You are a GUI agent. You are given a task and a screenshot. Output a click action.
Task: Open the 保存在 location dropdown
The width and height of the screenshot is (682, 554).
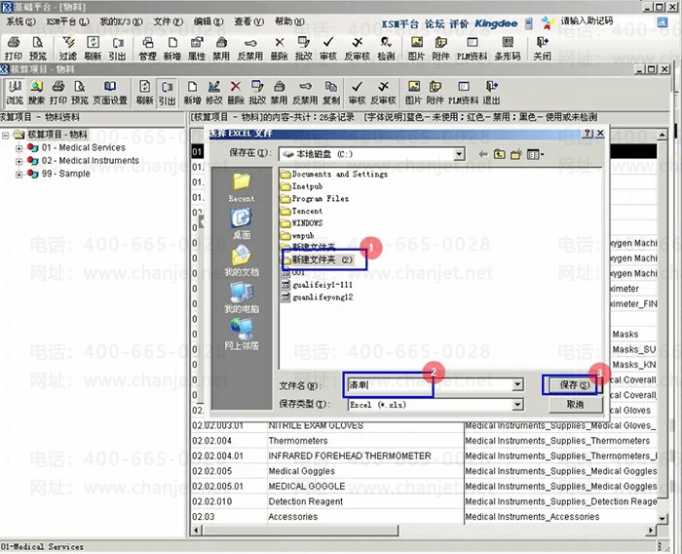tap(458, 154)
